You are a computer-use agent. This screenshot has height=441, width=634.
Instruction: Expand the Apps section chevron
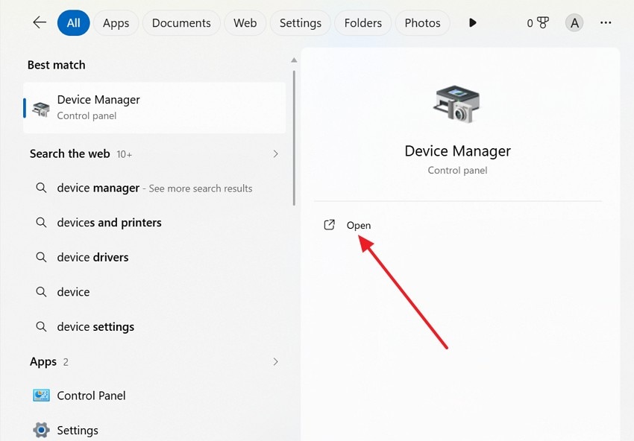(x=275, y=361)
